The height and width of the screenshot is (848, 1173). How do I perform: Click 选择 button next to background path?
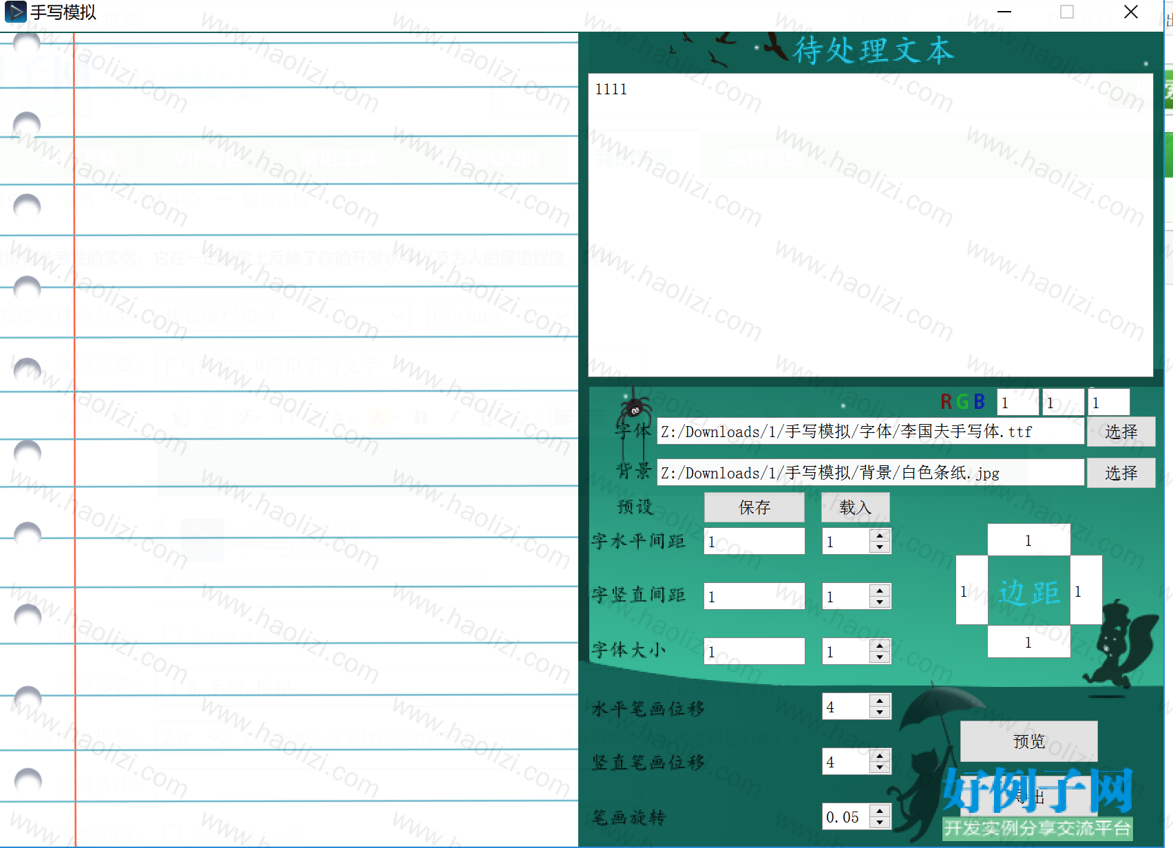(1121, 473)
